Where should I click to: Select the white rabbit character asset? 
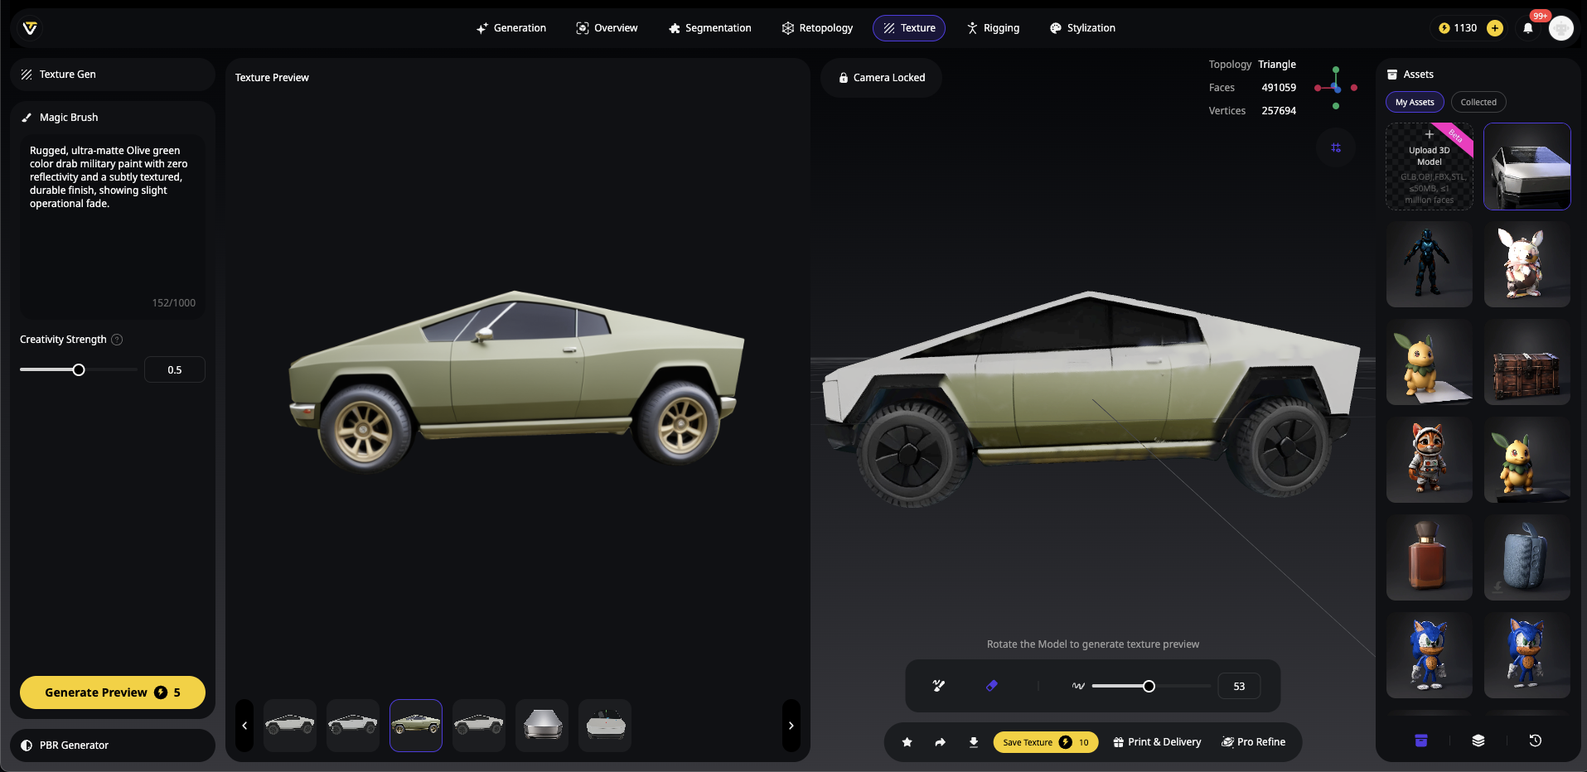pyautogui.click(x=1527, y=264)
